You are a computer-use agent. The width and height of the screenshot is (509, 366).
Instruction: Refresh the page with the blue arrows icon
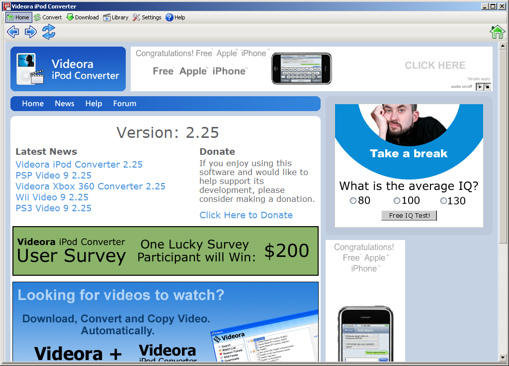[x=49, y=32]
